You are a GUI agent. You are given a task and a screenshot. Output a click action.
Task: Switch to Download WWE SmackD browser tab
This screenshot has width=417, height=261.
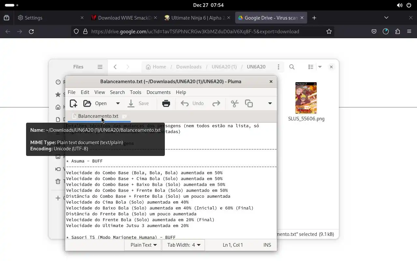[124, 18]
